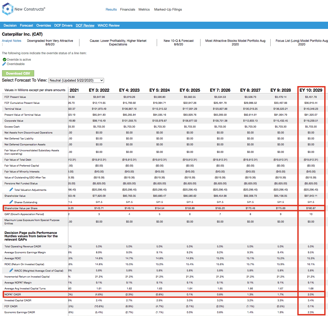
Task: Switch to the DCF Review tab
Action: 85,26
